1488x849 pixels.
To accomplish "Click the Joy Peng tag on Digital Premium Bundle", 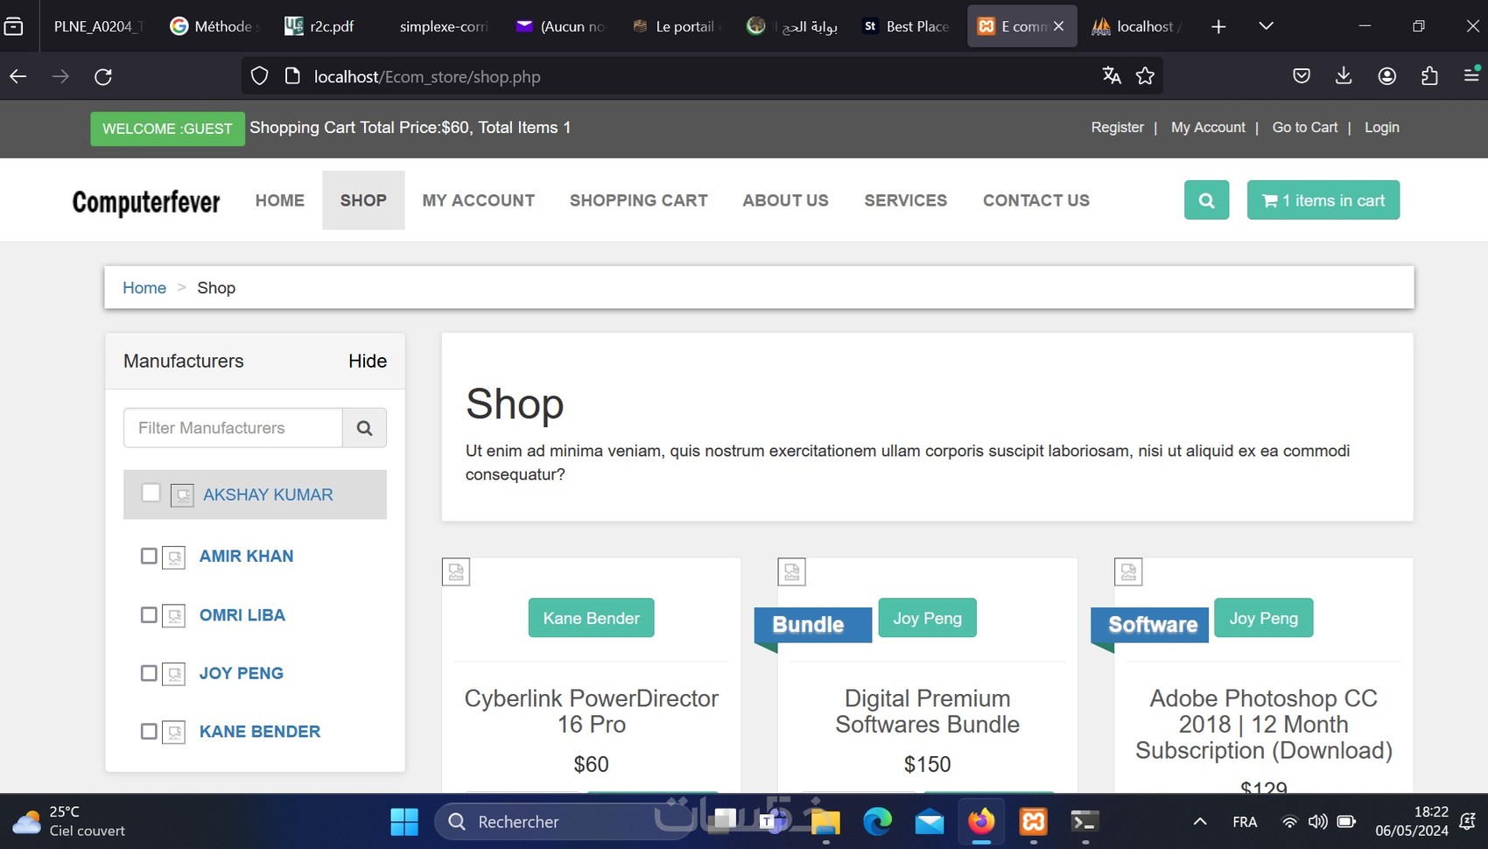I will click(x=928, y=618).
